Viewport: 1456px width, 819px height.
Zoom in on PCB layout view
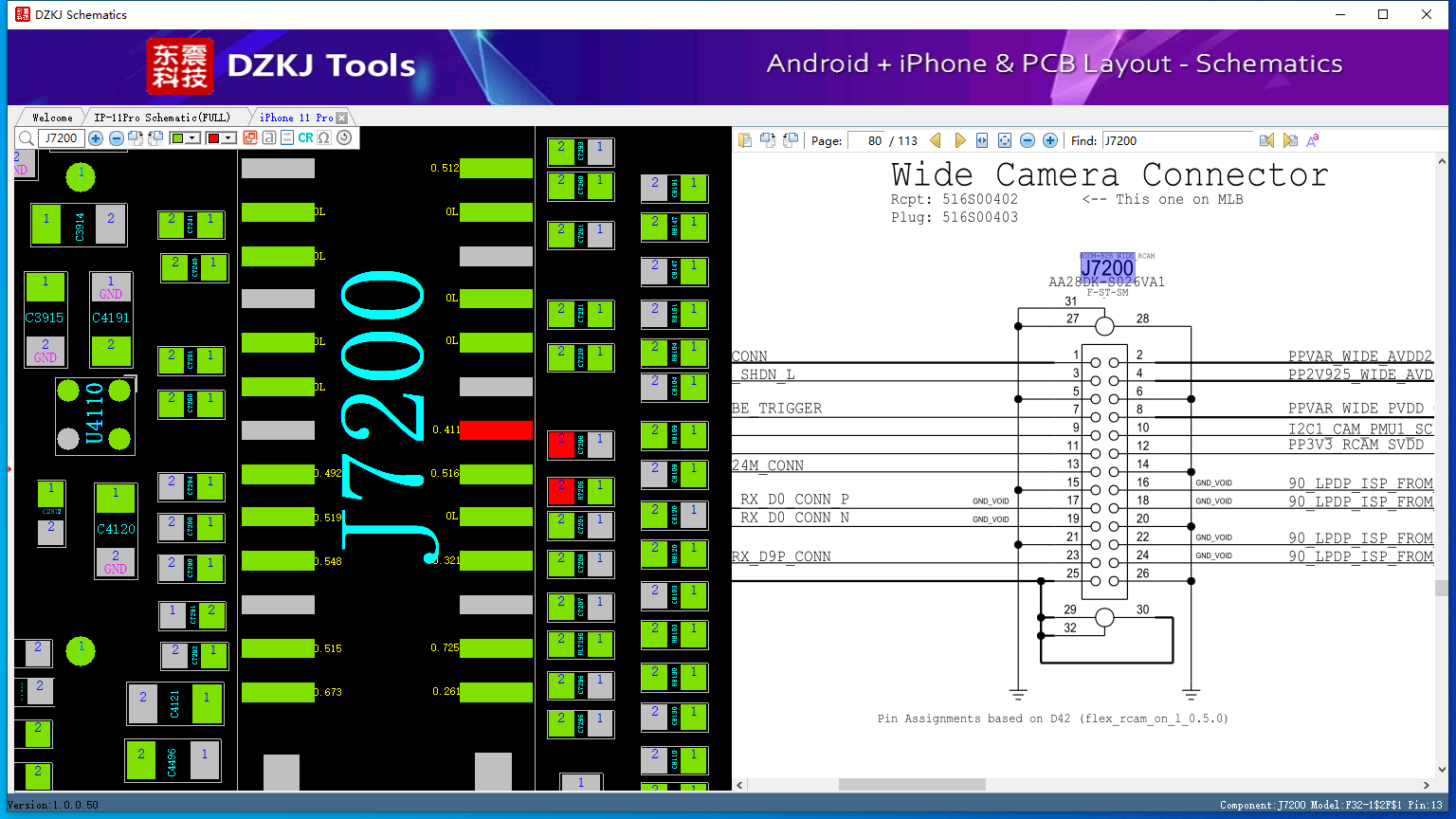tap(96, 138)
